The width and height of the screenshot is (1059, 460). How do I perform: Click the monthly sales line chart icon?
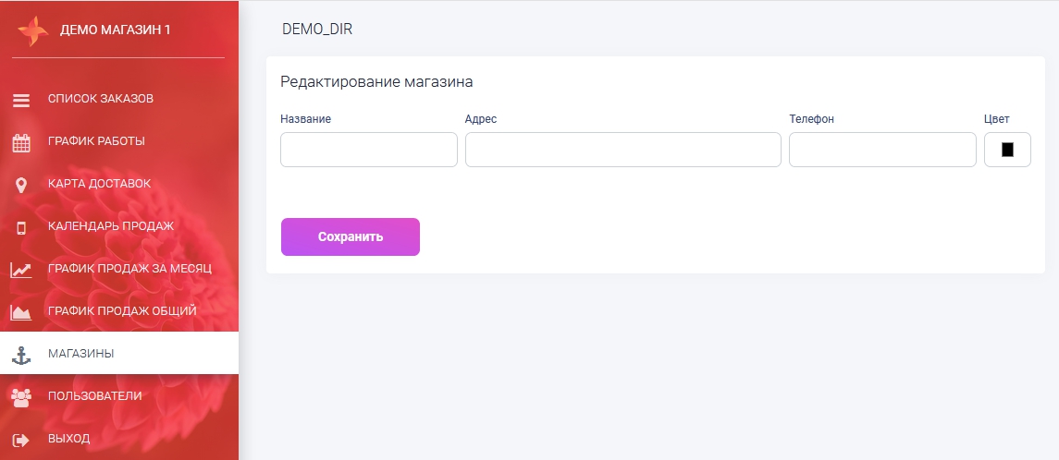click(x=21, y=270)
